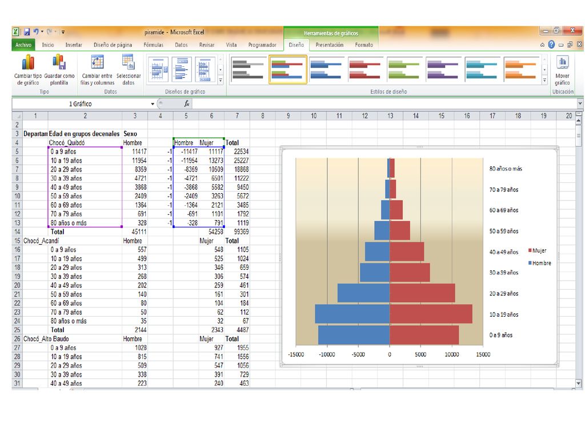This screenshot has width=585, height=439.
Task: Expand the Diseños de gráfico gallery
Action: [221, 80]
